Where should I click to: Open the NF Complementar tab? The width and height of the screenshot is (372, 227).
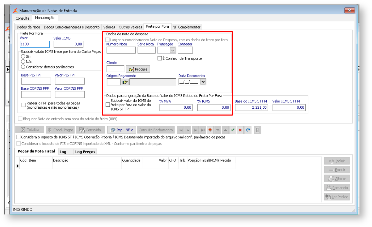point(186,27)
